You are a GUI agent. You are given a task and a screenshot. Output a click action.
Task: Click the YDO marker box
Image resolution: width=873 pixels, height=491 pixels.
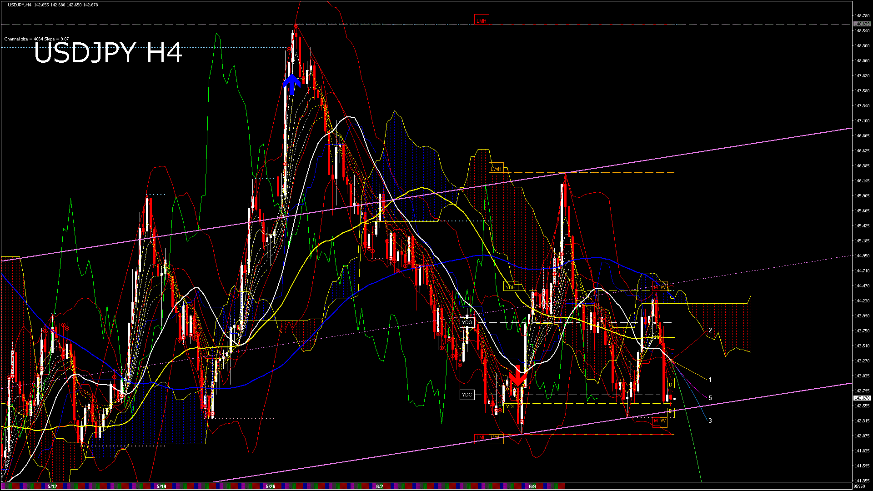pyautogui.click(x=467, y=322)
